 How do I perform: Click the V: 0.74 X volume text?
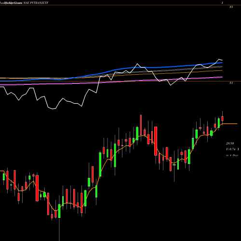coord(233,149)
